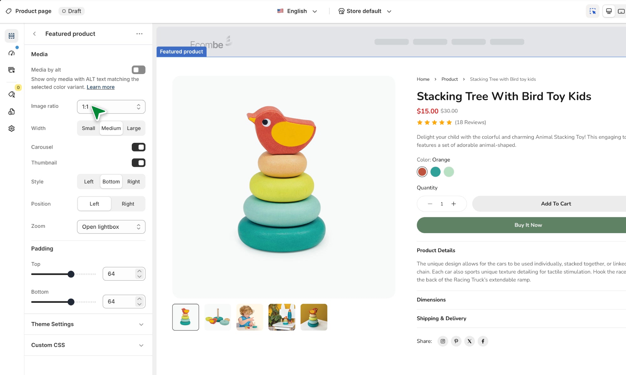
Task: Switch to desktop preview icon
Action: pos(609,11)
